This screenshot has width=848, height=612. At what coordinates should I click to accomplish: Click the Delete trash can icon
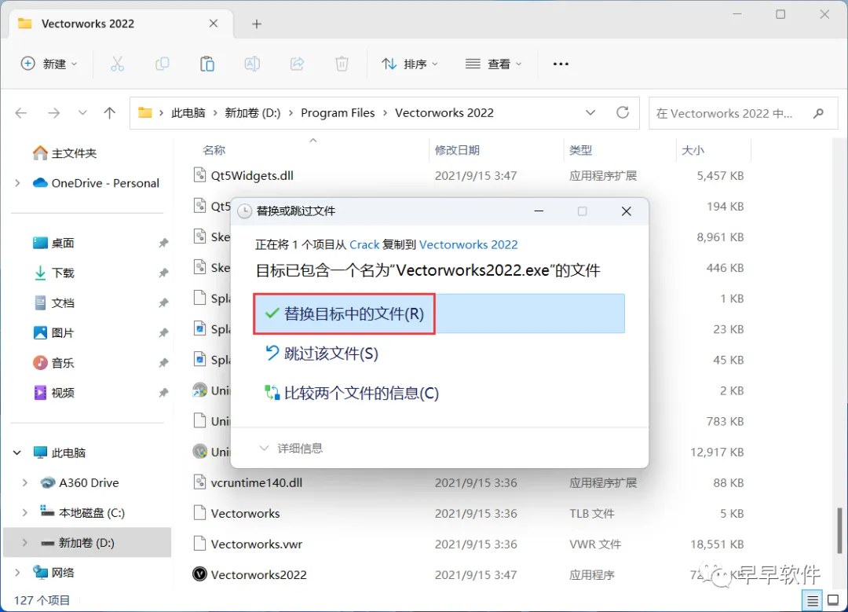[x=342, y=64]
